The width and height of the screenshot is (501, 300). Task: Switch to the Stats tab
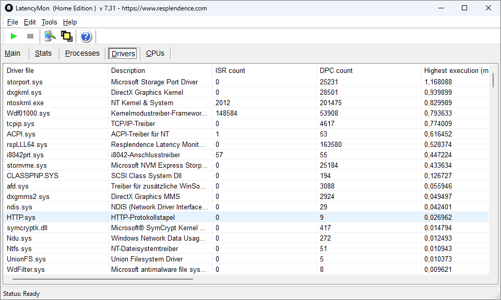pos(43,53)
